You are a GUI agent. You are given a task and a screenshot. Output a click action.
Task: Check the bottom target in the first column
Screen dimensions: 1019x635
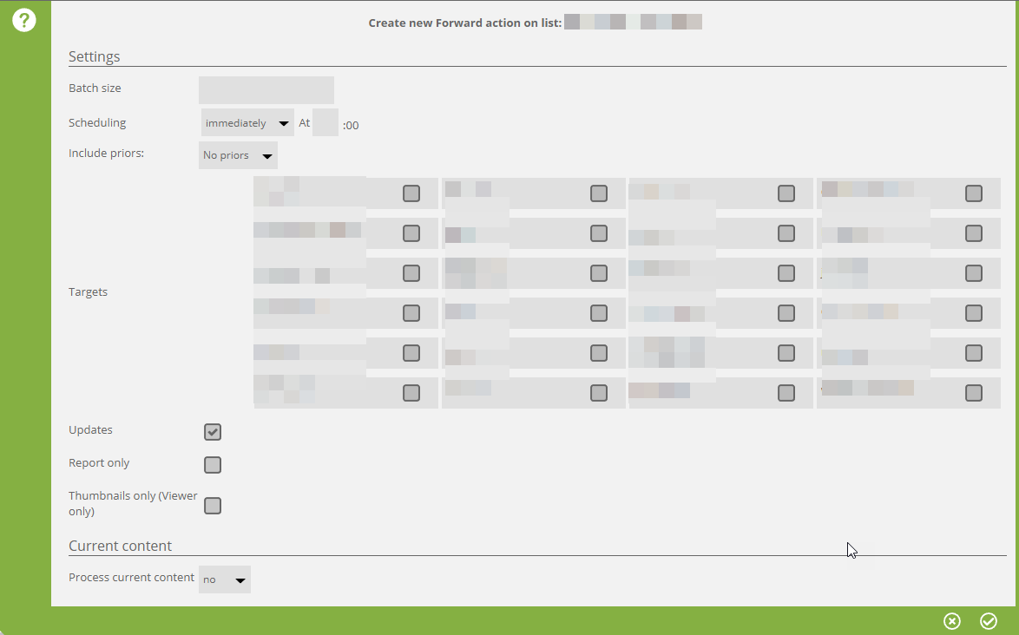411,393
